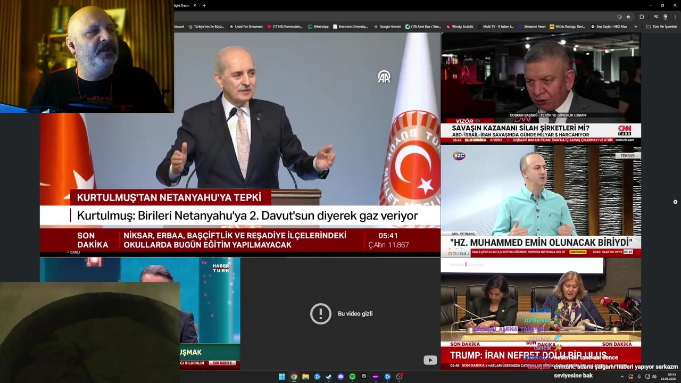Open a new browser tab
The image size is (681, 383).
[204, 5]
